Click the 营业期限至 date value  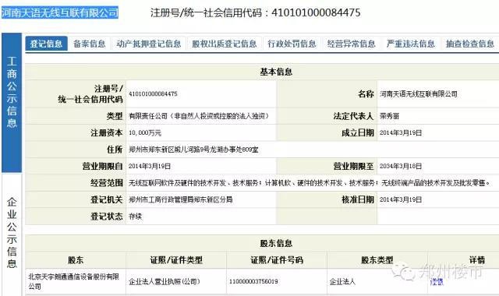click(401, 166)
